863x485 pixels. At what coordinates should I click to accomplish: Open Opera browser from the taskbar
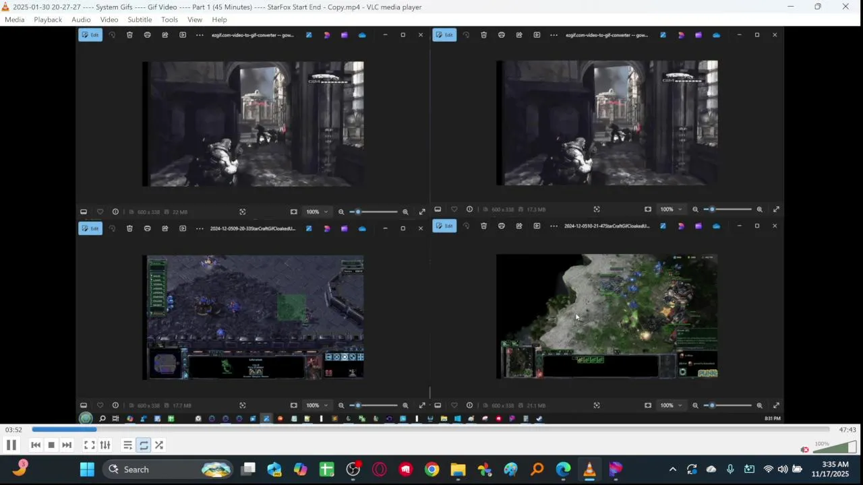click(379, 470)
